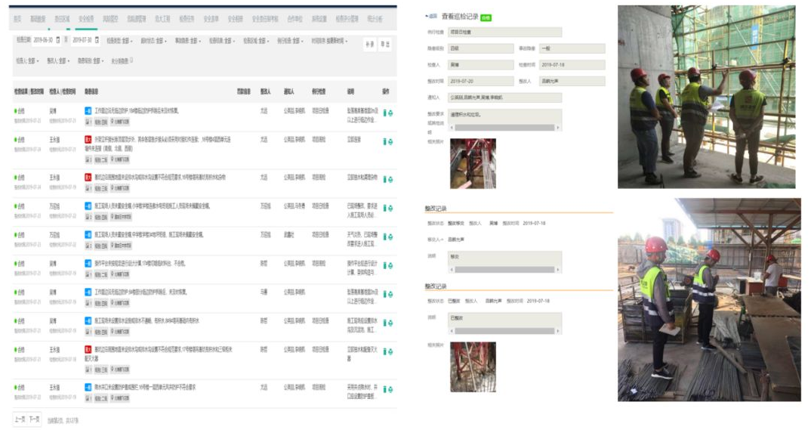811x430 pixels.
Task: Click green round action icon in 小学教学楼 row
Action: pos(390,208)
